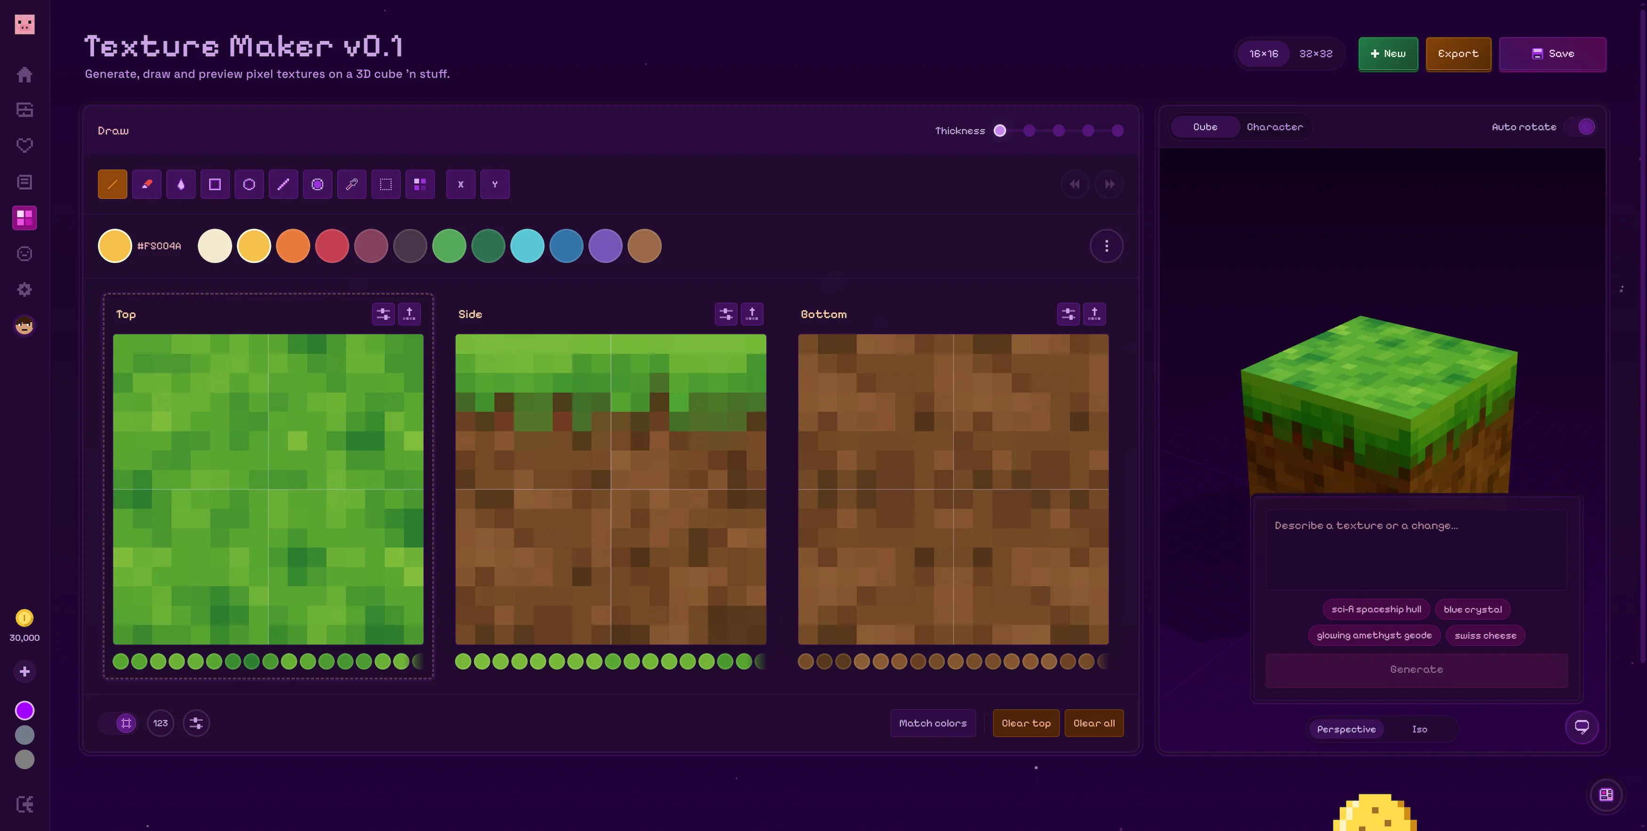Image resolution: width=1647 pixels, height=831 pixels.
Task: Set Thickness to the maximum dot
Action: click(x=1118, y=130)
